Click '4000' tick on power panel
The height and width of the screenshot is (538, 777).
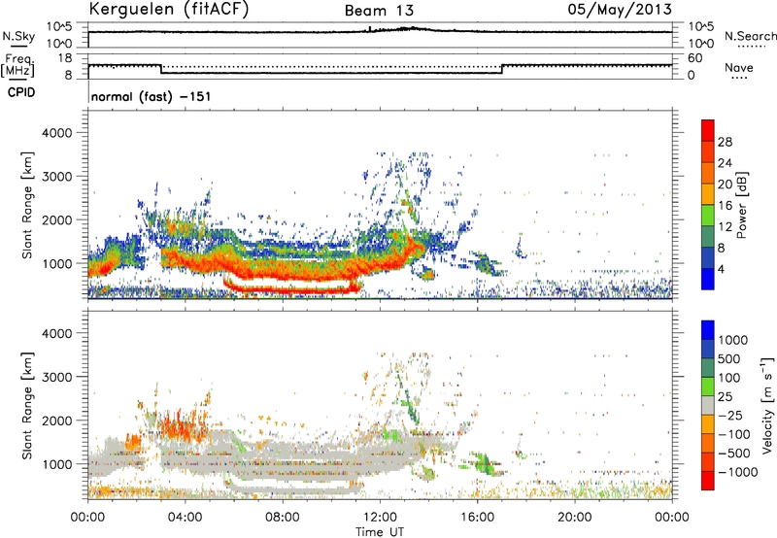click(x=57, y=133)
